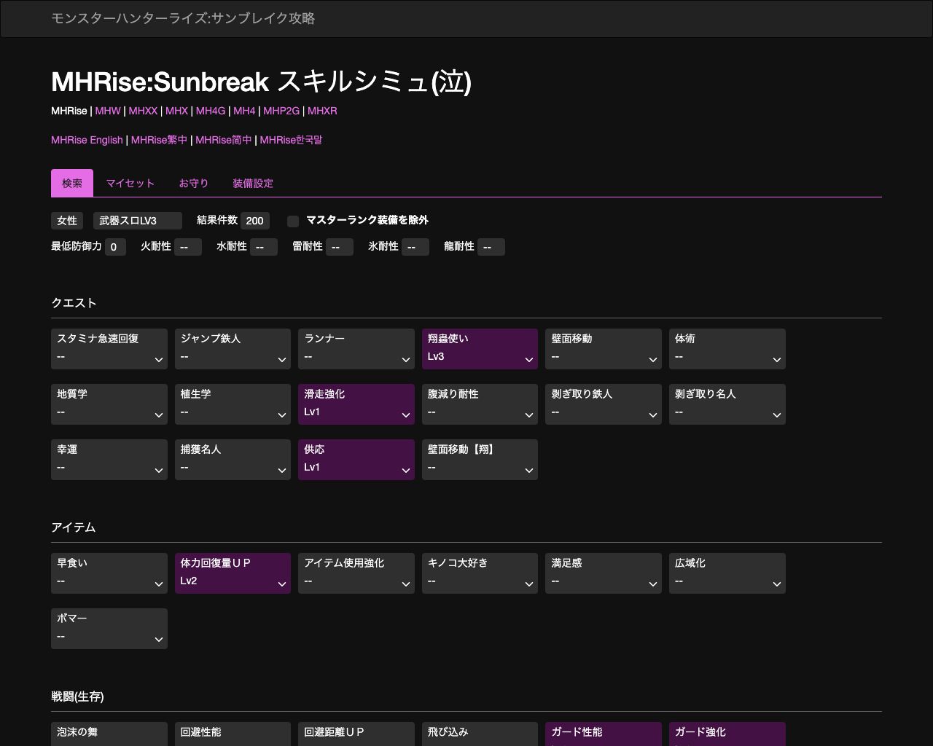This screenshot has height=746, width=933.
Task: Click the current MHRise text label
Action: [x=69, y=111]
